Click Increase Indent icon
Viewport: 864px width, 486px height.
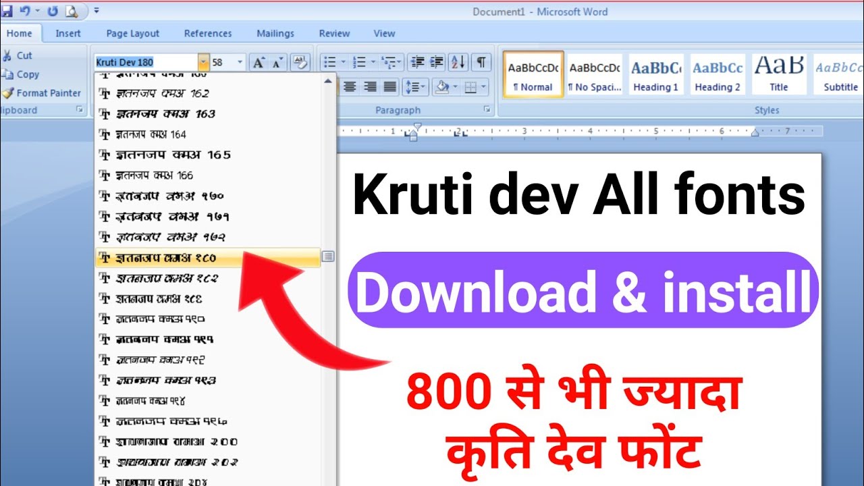click(437, 62)
